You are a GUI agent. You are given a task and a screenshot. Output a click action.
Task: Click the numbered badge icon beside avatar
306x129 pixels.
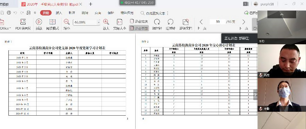pyautogui.click(x=246, y=4)
